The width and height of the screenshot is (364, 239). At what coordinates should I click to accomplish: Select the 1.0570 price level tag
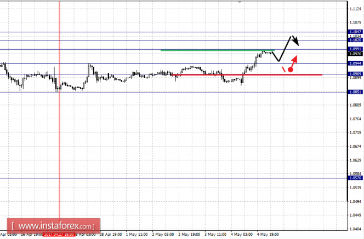355,178
